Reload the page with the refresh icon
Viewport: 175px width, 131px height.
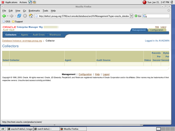[x=19, y=16]
